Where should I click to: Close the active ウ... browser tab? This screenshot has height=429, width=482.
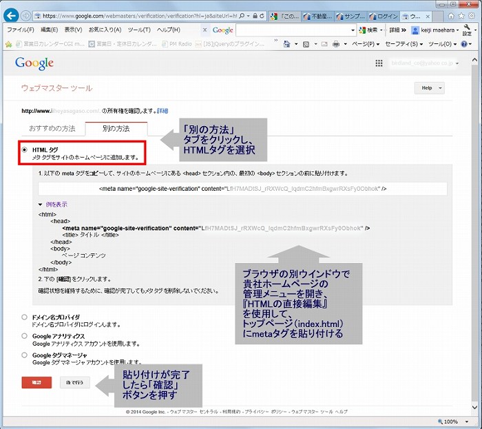click(x=428, y=17)
